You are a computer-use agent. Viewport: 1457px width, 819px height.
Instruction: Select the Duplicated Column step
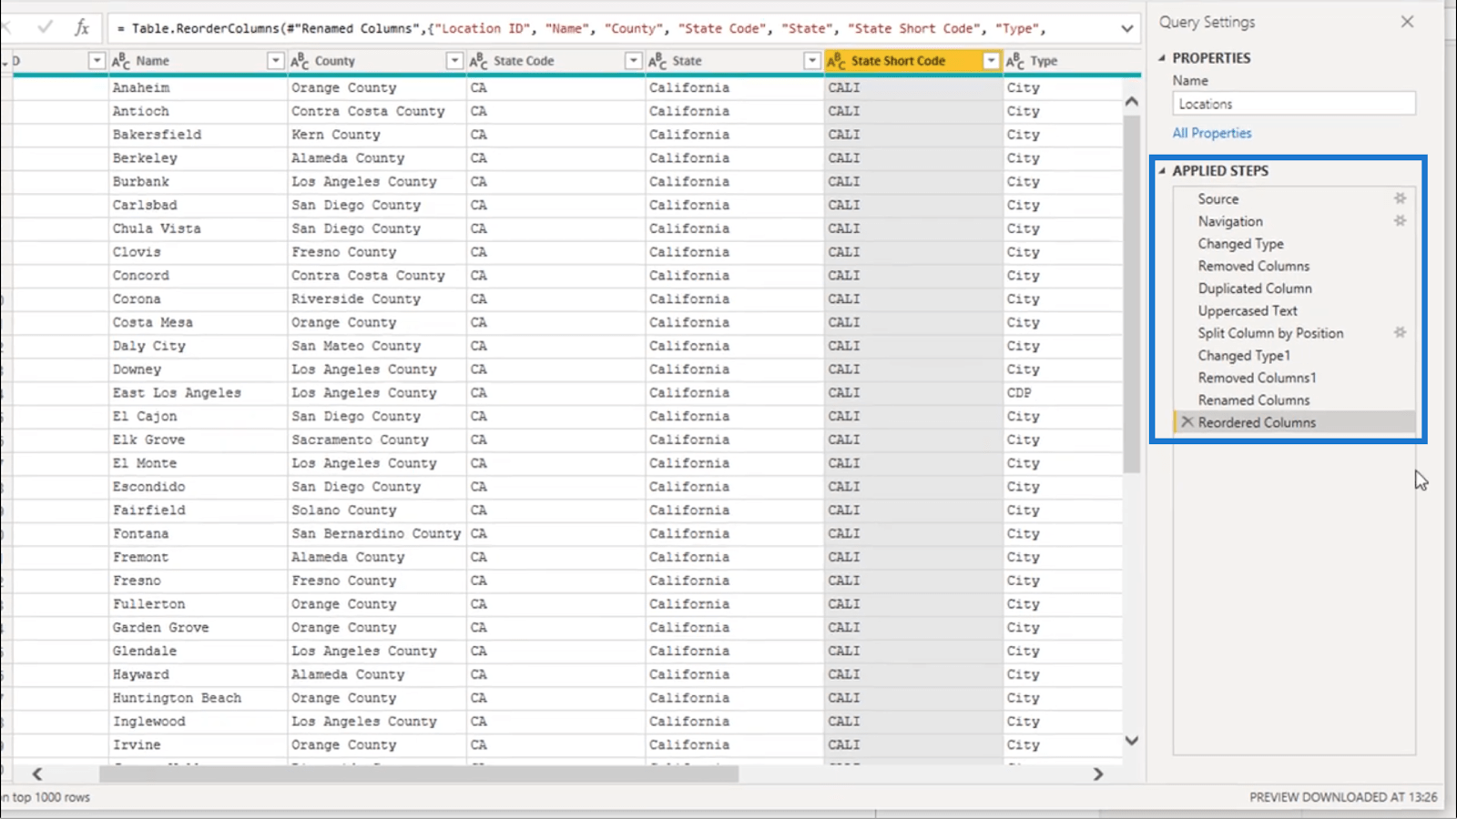(1294, 288)
